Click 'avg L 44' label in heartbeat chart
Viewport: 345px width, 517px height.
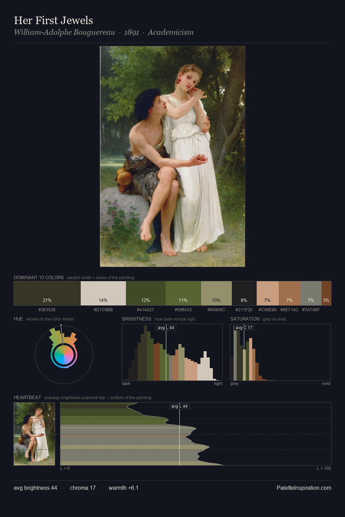(x=180, y=406)
